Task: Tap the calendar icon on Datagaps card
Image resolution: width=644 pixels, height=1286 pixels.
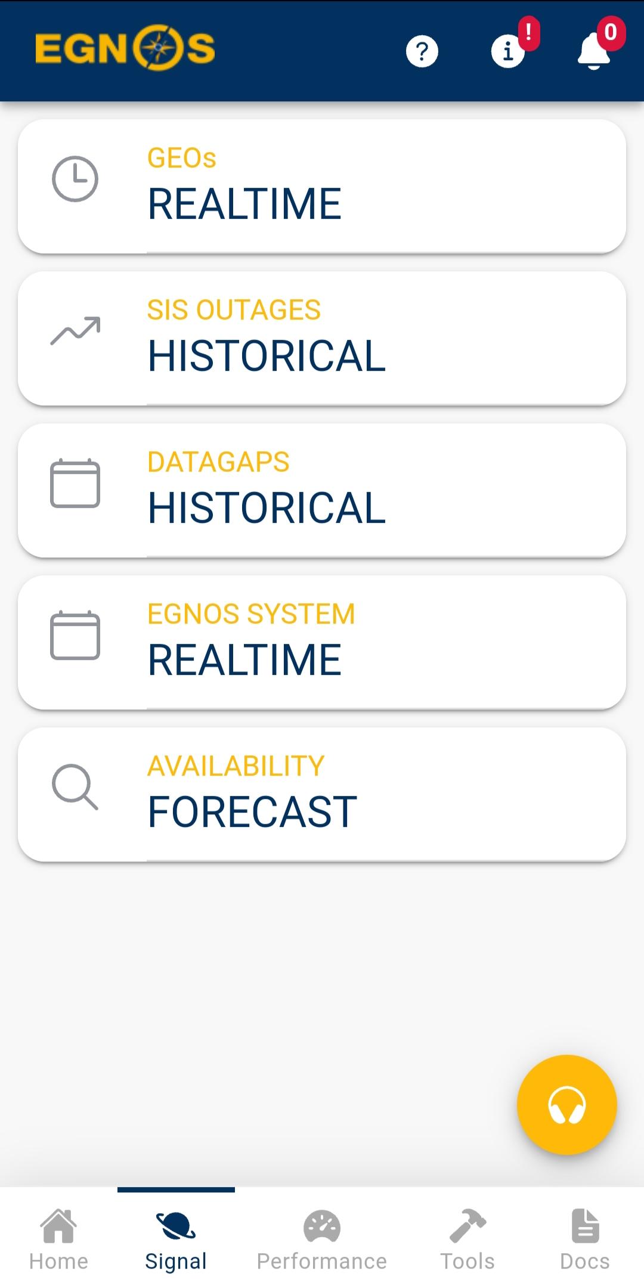Action: (x=75, y=483)
